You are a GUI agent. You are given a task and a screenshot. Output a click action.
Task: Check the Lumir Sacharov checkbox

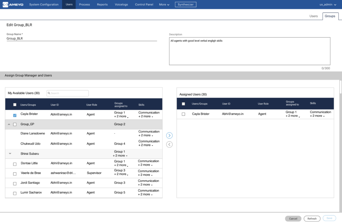(15, 193)
